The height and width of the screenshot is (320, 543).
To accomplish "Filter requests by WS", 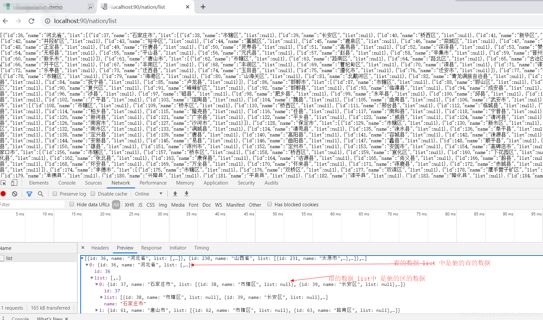I will [219, 205].
